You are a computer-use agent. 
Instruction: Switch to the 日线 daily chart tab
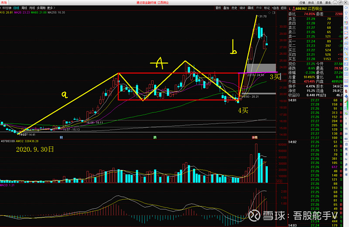pyautogui.click(x=16, y=8)
